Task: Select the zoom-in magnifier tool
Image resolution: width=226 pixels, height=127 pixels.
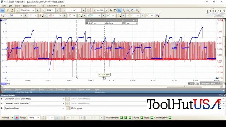Action: [x=124, y=10]
